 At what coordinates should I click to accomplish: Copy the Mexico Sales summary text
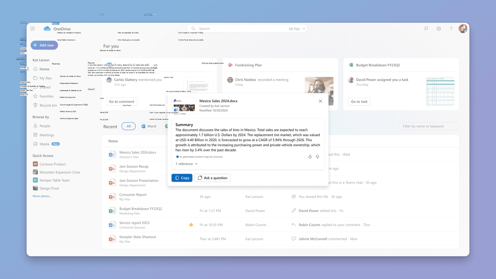coord(181,177)
